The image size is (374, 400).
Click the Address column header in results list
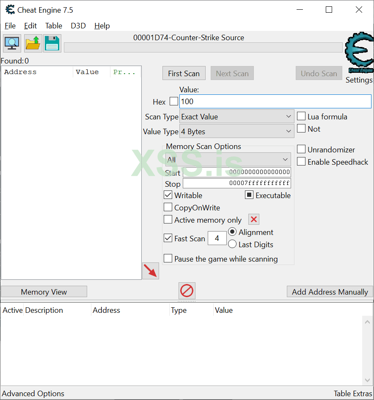[38, 72]
